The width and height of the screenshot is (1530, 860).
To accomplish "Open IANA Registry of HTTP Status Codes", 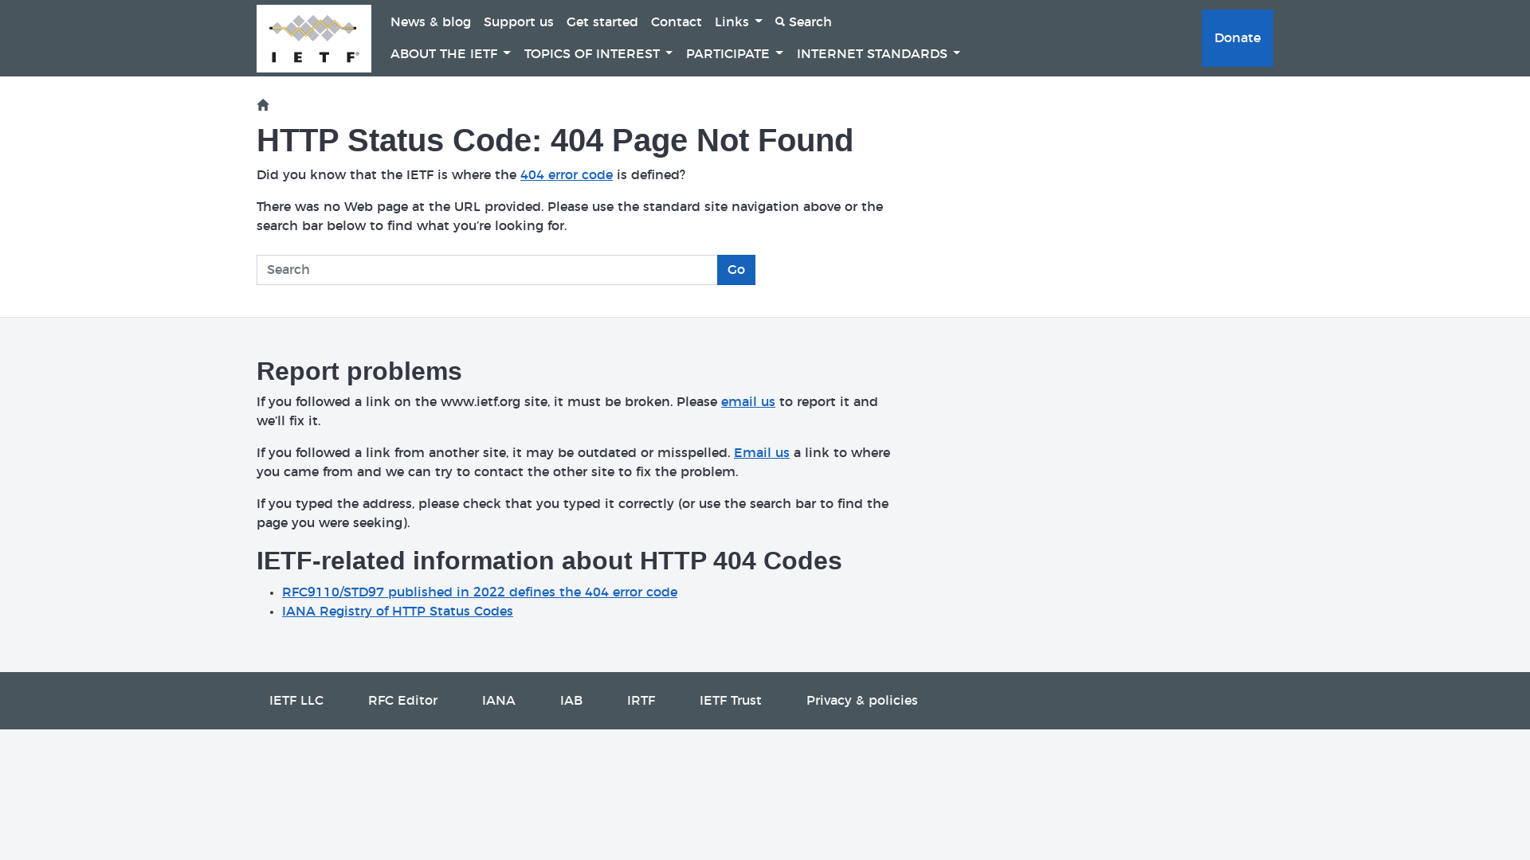I will (397, 612).
